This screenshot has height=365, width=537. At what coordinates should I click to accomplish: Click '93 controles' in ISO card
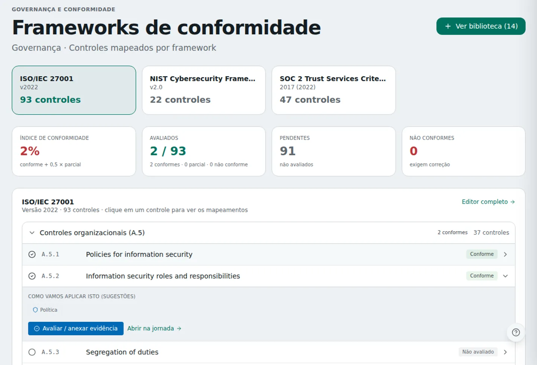50,100
